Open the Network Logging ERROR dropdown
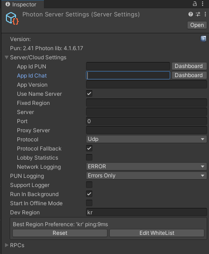This screenshot has width=209, height=254. click(x=146, y=166)
